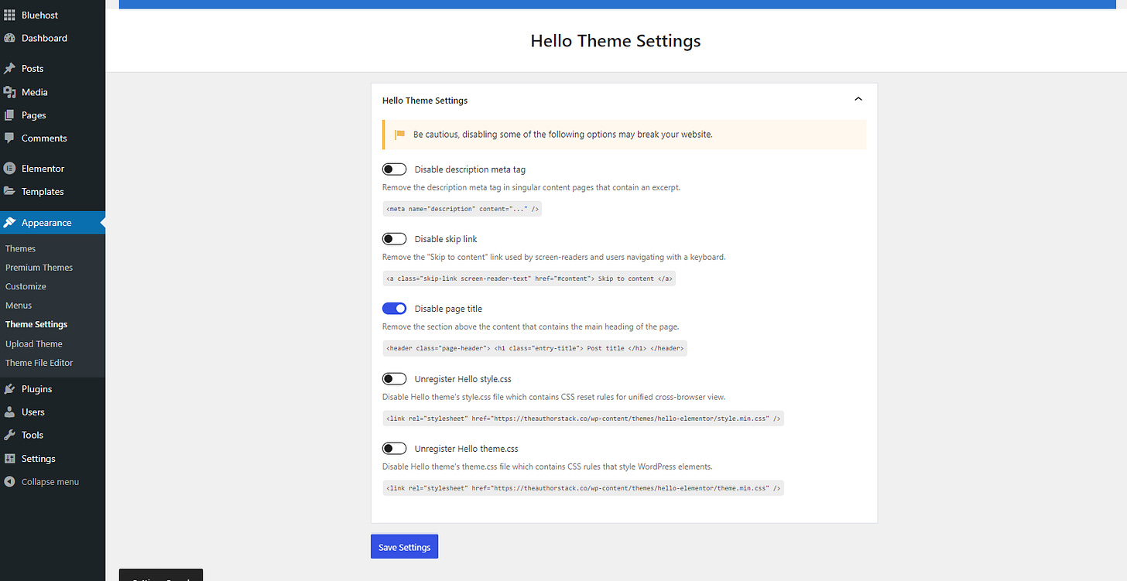Click the 'Hello Theme Settings' page heading
Image resolution: width=1127 pixels, height=581 pixels.
[615, 41]
